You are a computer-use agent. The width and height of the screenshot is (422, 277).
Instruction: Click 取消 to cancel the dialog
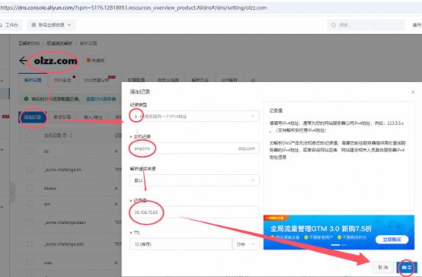pyautogui.click(x=382, y=267)
